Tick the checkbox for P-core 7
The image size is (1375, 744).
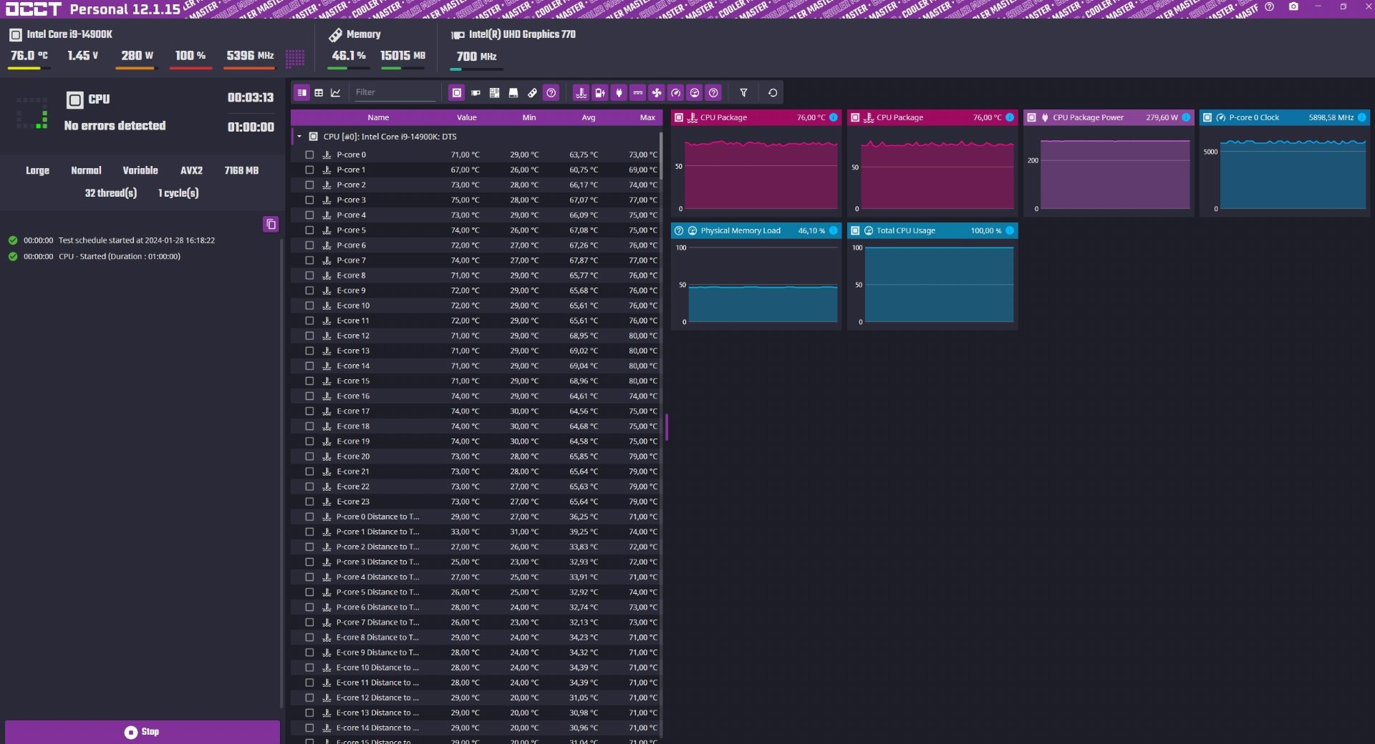(309, 260)
